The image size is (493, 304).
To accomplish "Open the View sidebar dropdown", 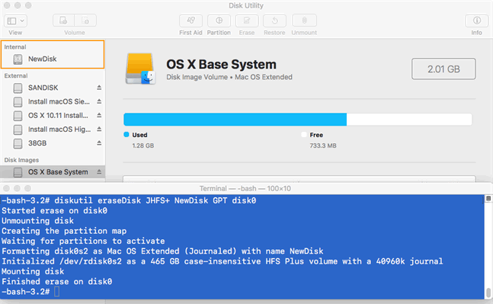I will pos(15,21).
